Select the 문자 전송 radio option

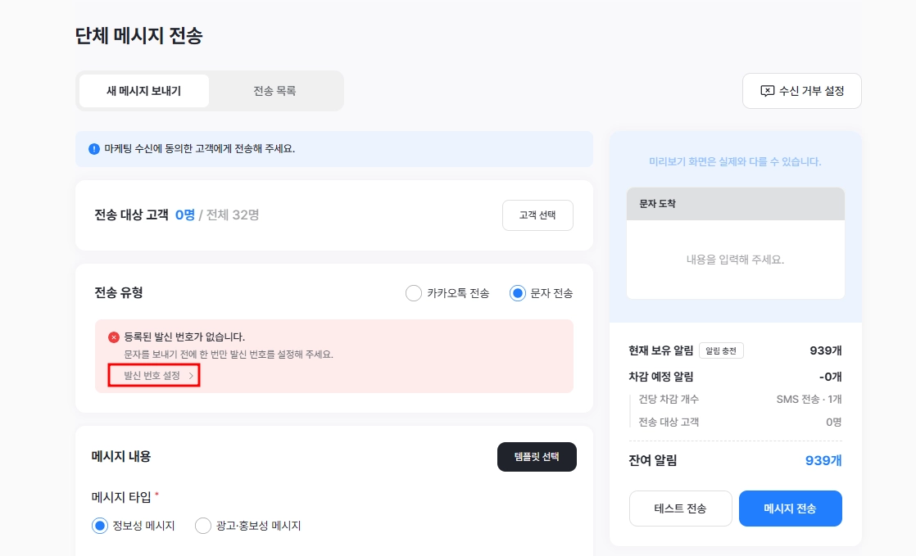click(x=518, y=293)
